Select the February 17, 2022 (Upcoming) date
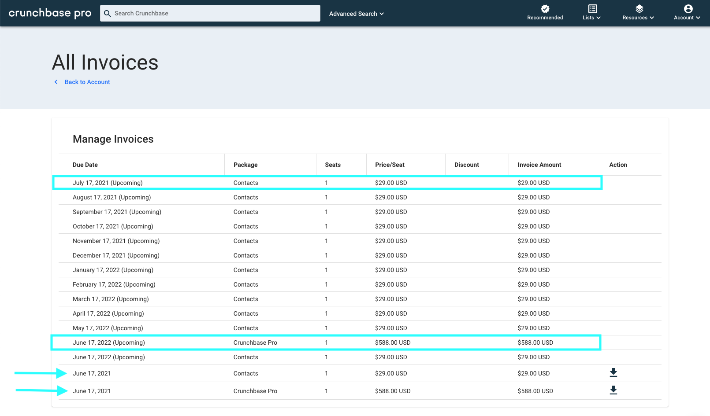The image size is (710, 416). [114, 284]
